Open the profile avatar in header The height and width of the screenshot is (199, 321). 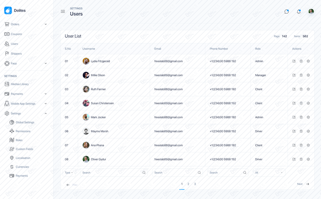point(311,12)
